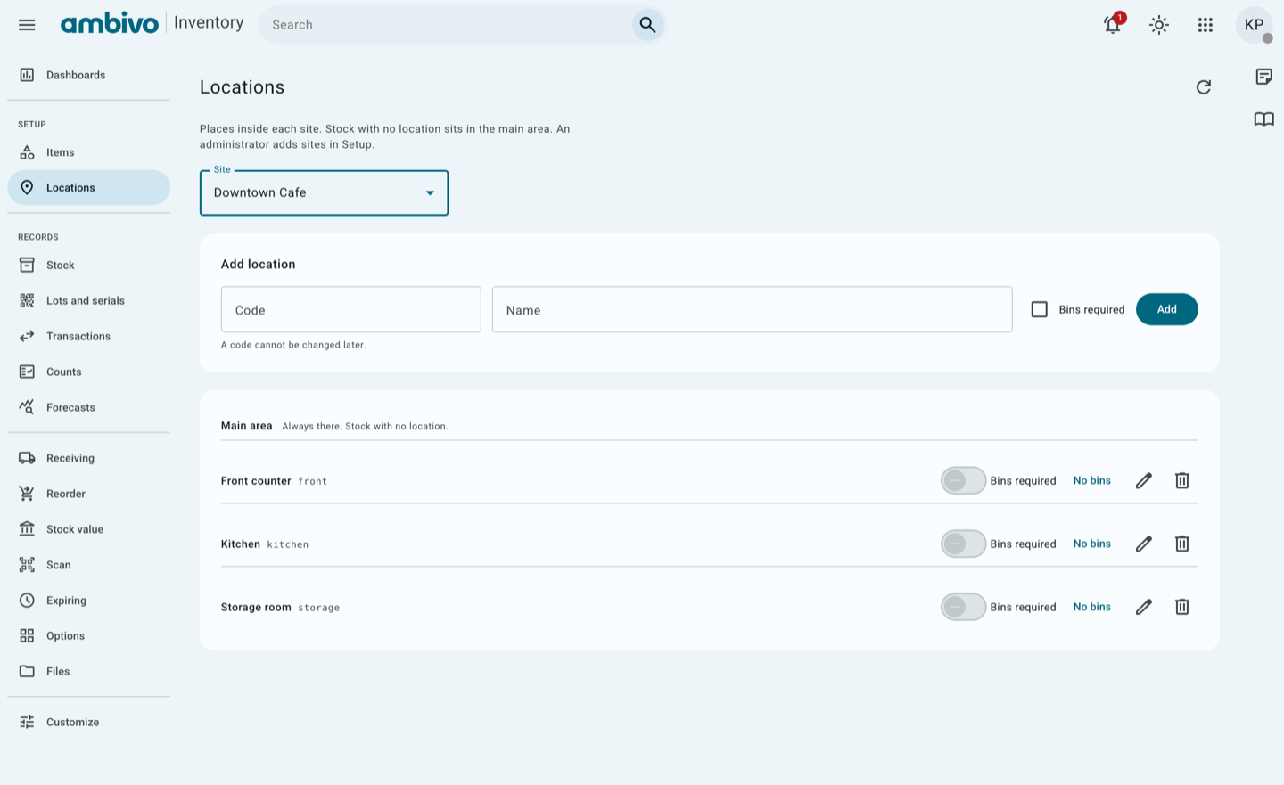Viewport: 1284px width, 785px height.
Task: Toggle Bins required for Front counter
Action: [x=963, y=481]
